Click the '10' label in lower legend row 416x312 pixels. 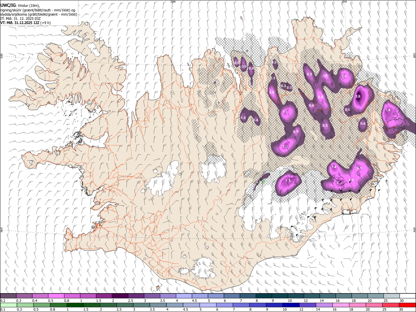click(x=285, y=309)
